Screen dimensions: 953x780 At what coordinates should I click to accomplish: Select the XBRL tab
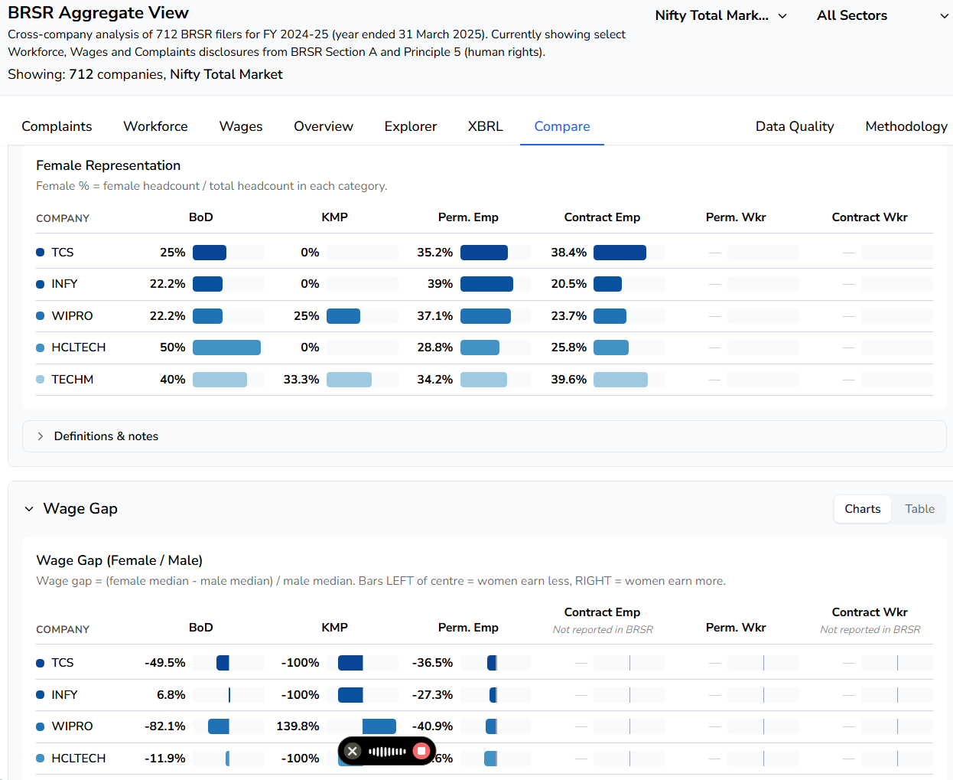pyautogui.click(x=486, y=126)
